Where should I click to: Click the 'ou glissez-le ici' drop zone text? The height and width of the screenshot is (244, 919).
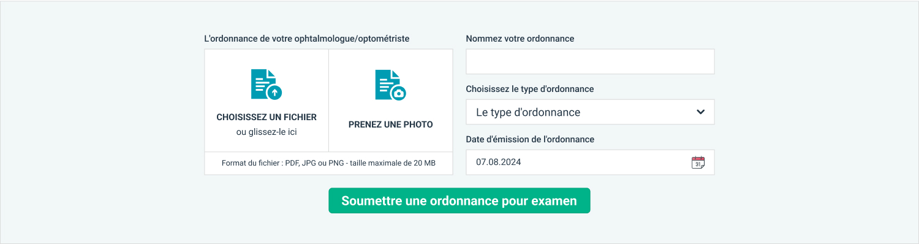(267, 132)
